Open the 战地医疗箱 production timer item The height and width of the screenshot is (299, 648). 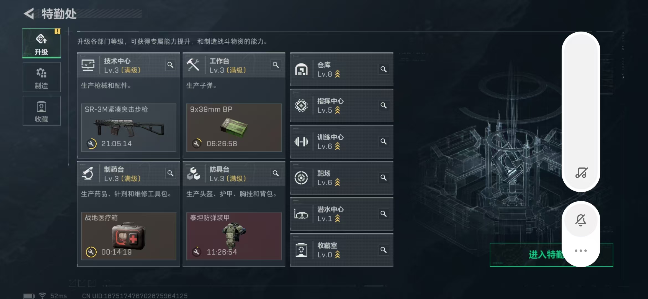(x=128, y=236)
